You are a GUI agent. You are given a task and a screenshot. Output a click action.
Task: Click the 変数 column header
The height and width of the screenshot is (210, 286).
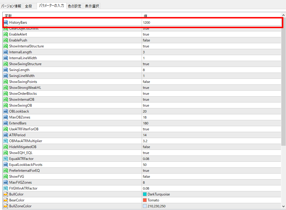pyautogui.click(x=8, y=15)
